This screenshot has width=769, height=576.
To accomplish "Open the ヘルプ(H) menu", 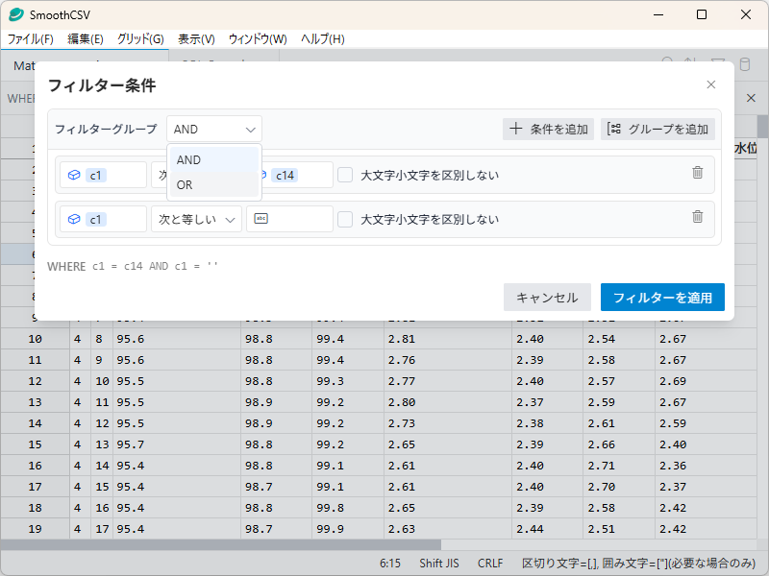I will click(323, 39).
